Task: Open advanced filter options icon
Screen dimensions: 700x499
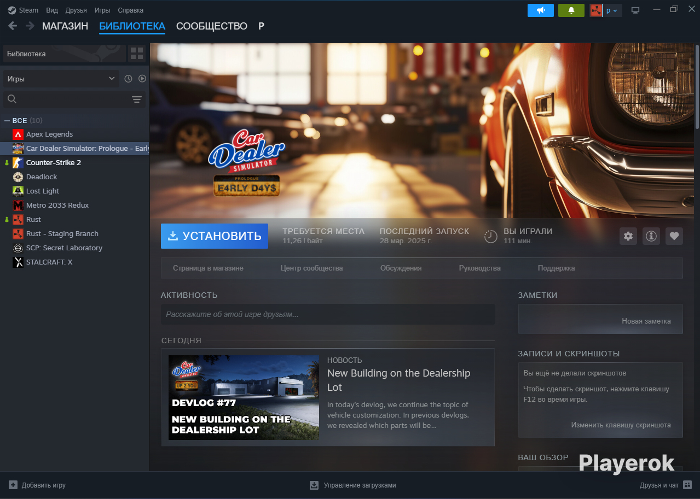Action: click(137, 99)
